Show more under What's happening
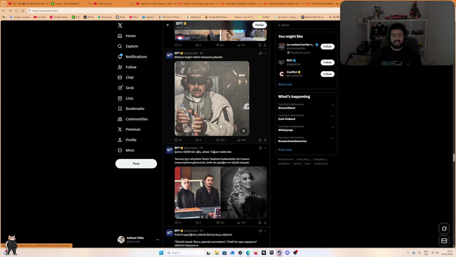 click(285, 150)
